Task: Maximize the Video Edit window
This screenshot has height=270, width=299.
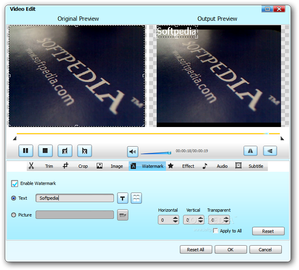Action: coord(267,9)
